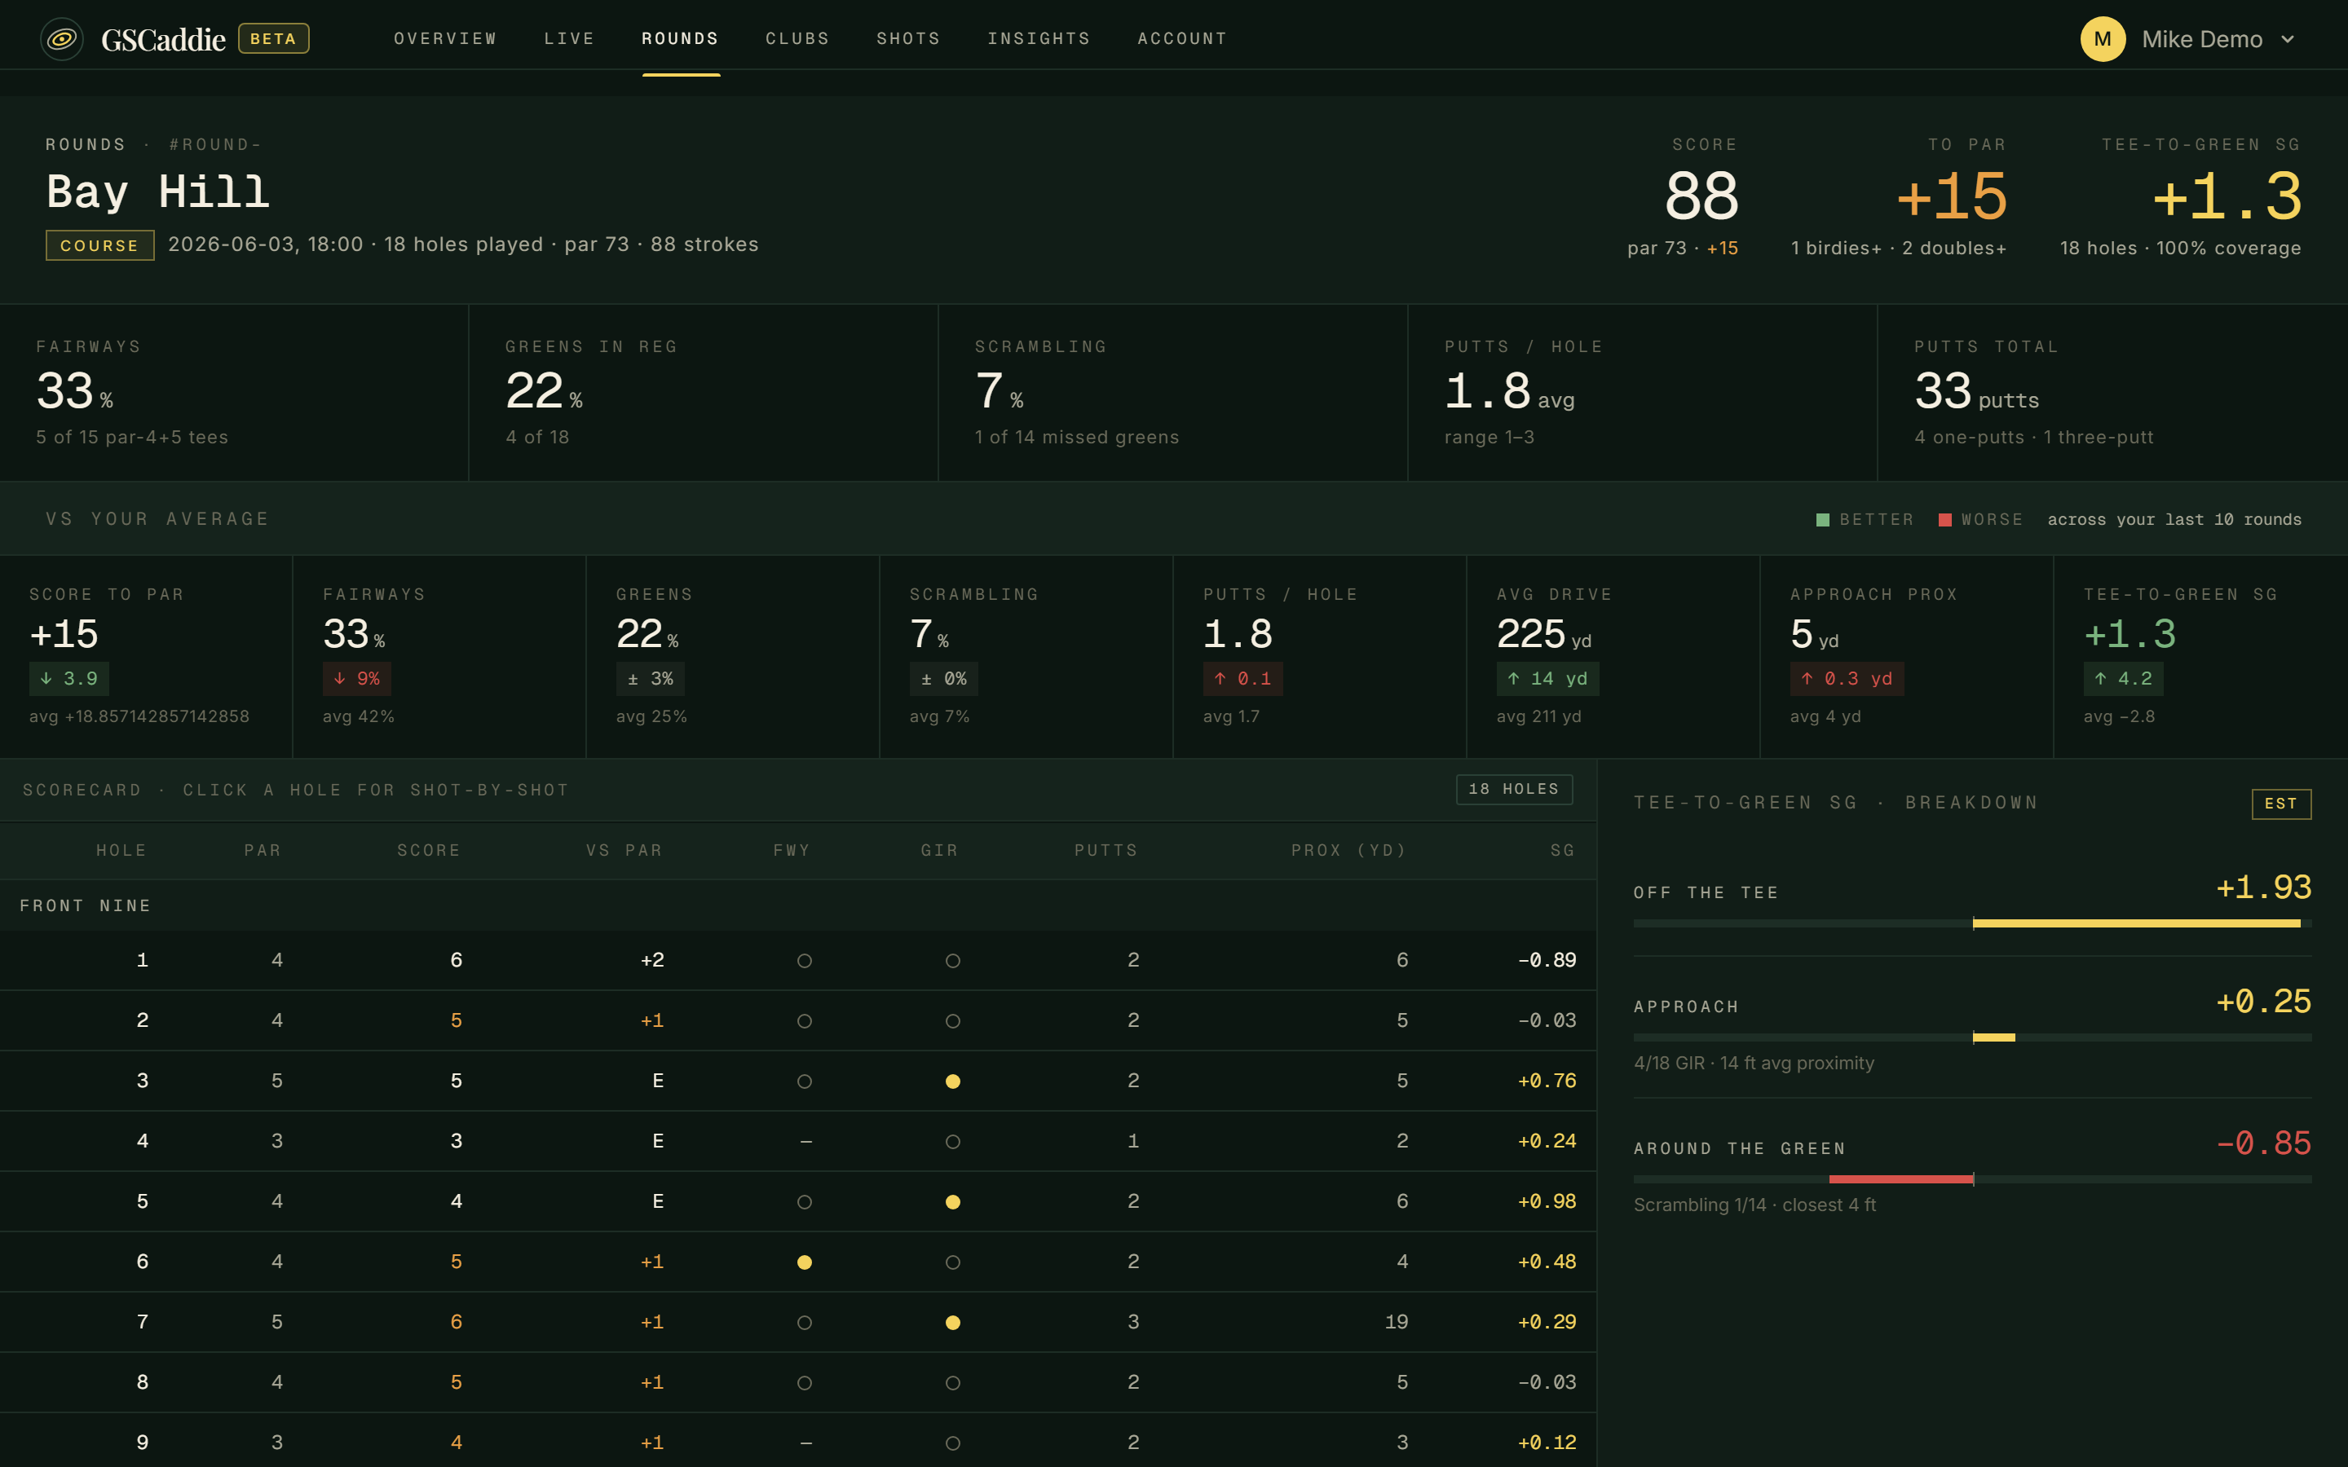Click the filled GIR dot on hole 7

point(953,1323)
